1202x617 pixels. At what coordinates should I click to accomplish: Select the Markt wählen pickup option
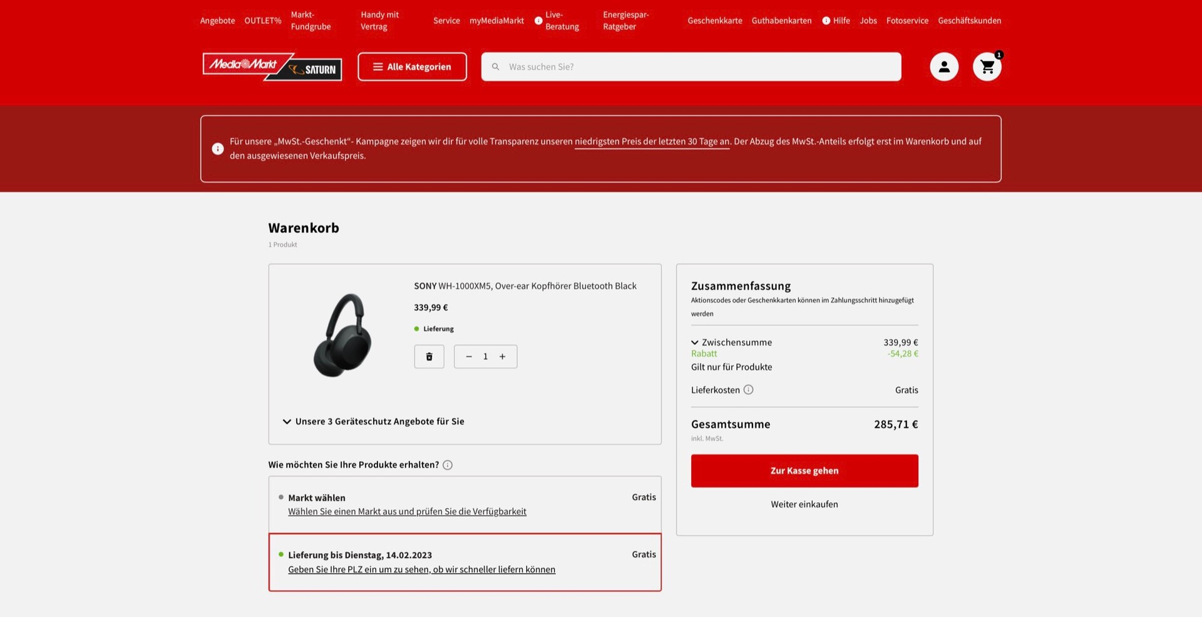point(465,504)
